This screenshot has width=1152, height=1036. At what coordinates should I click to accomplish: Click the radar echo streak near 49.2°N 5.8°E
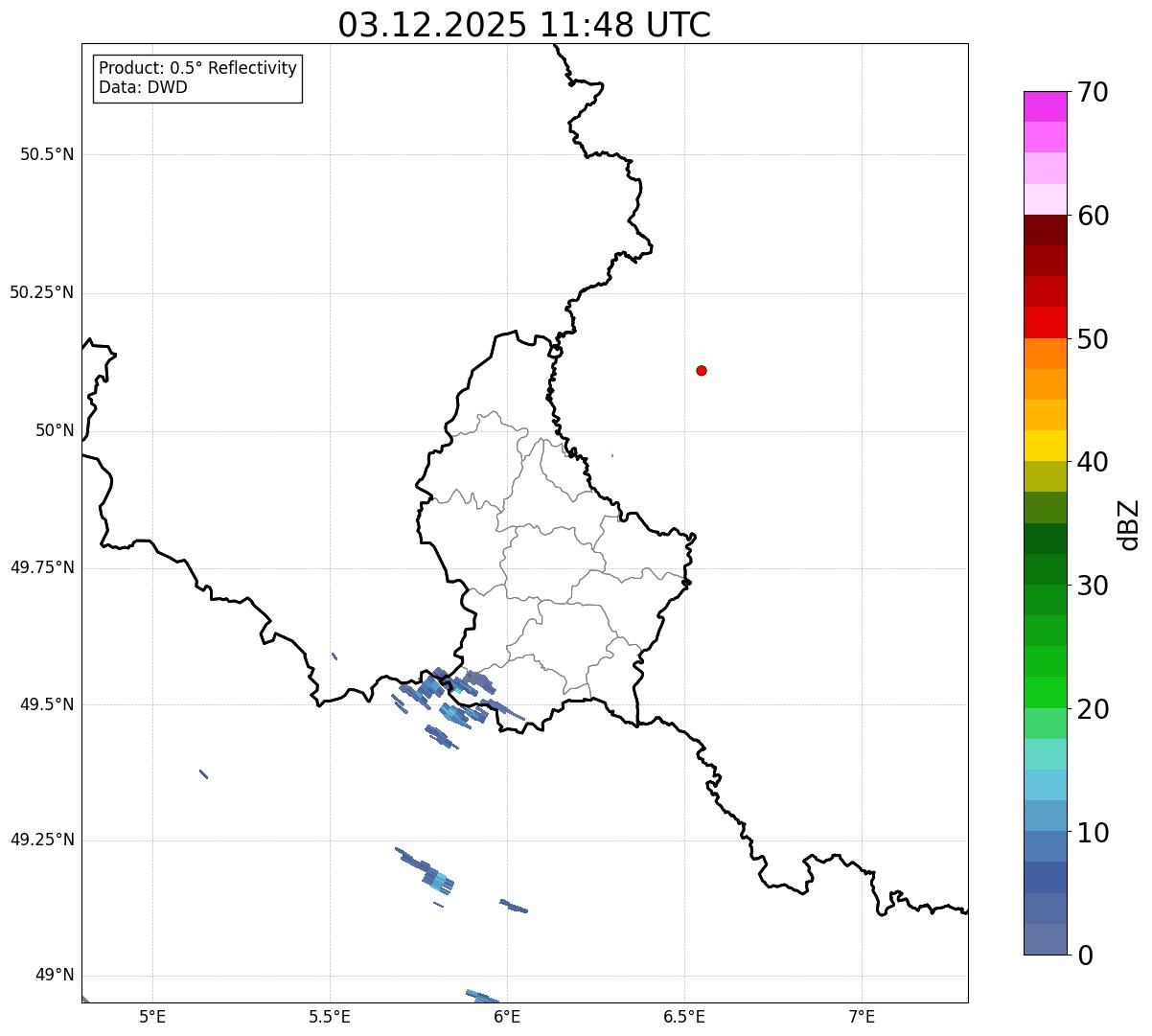(426, 872)
